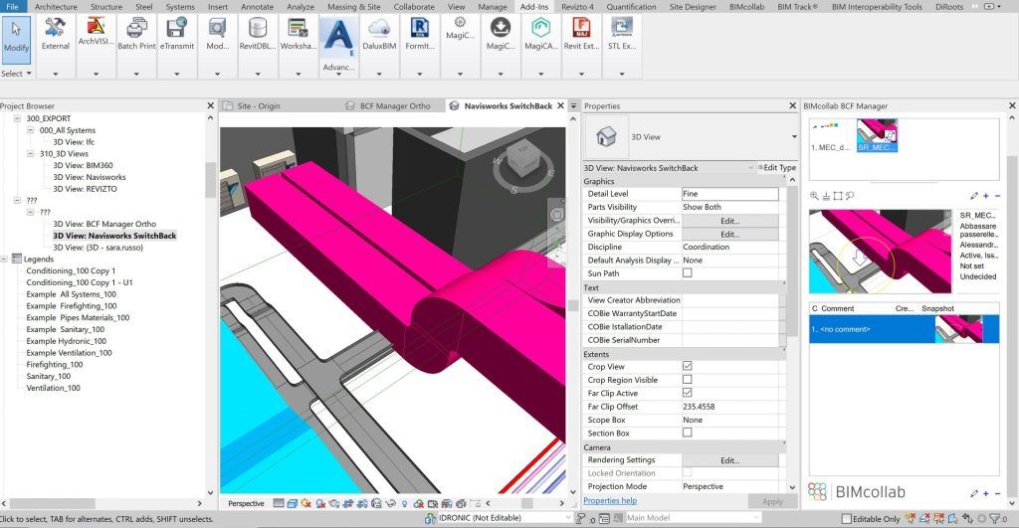The image size is (1019, 528).
Task: Click the zoom icon in BCF Manager
Action: click(815, 196)
